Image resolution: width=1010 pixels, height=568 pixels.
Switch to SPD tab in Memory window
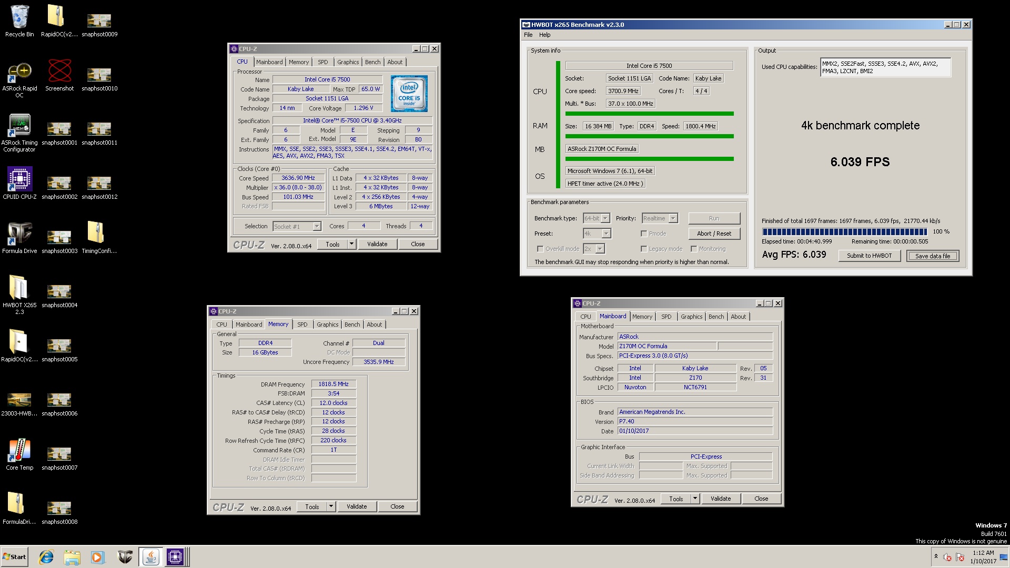coord(302,324)
